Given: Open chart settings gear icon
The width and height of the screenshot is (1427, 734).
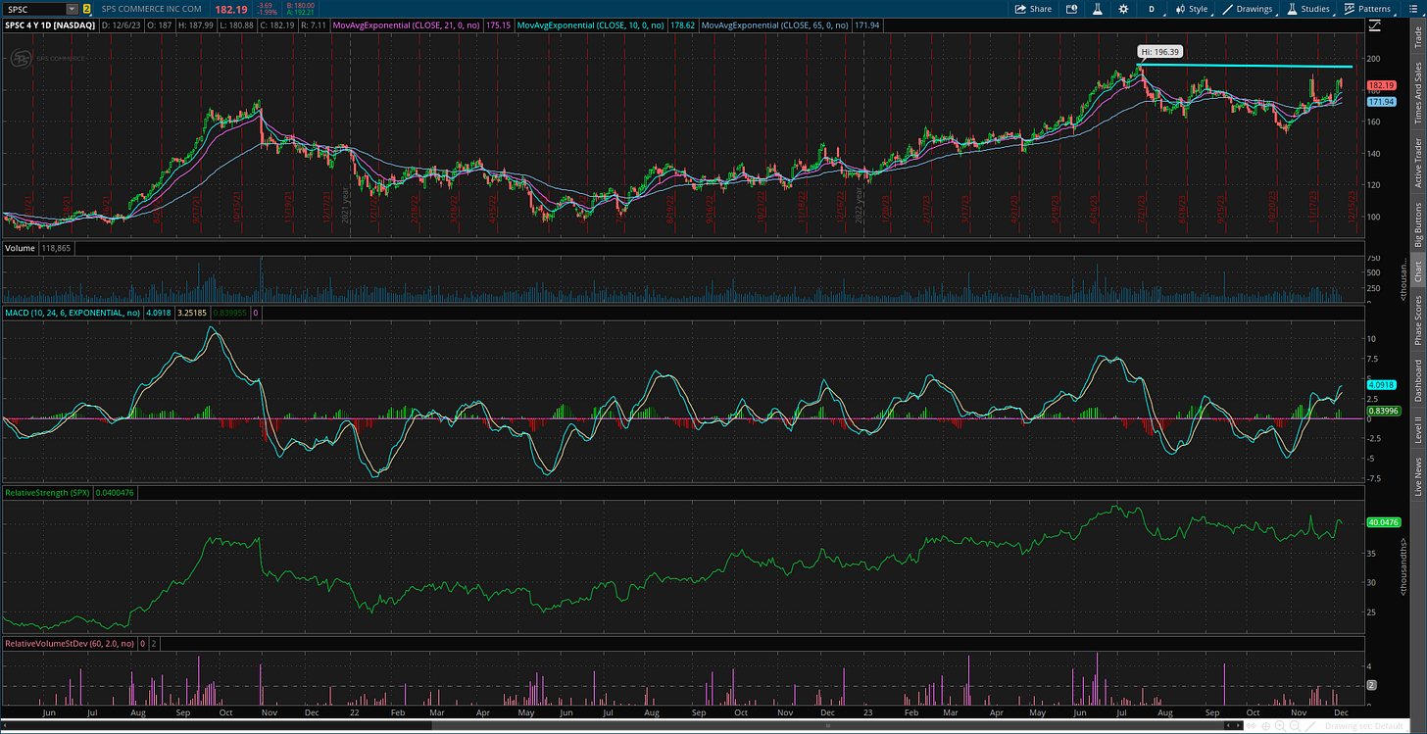Looking at the screenshot, I should 1124,9.
